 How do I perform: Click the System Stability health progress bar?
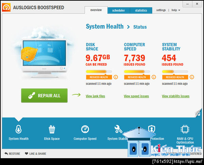[175, 71]
